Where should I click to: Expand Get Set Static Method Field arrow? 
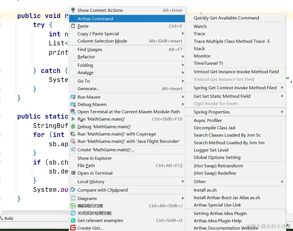[x=282, y=96]
